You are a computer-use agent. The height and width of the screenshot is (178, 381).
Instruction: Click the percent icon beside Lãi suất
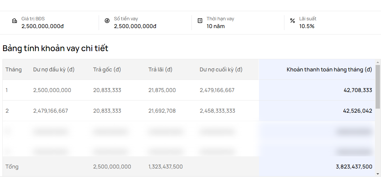pos(293,21)
